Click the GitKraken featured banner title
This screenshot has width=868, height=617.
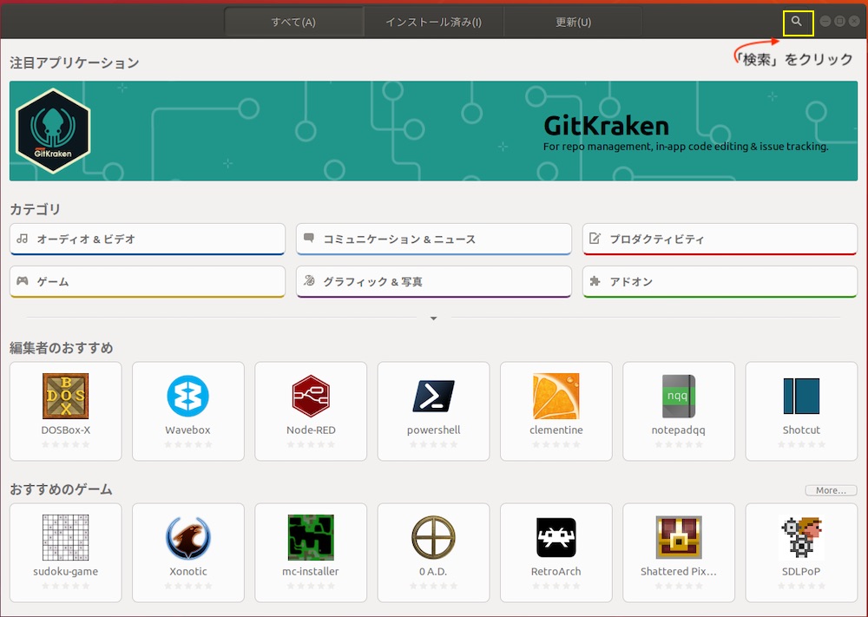[606, 126]
